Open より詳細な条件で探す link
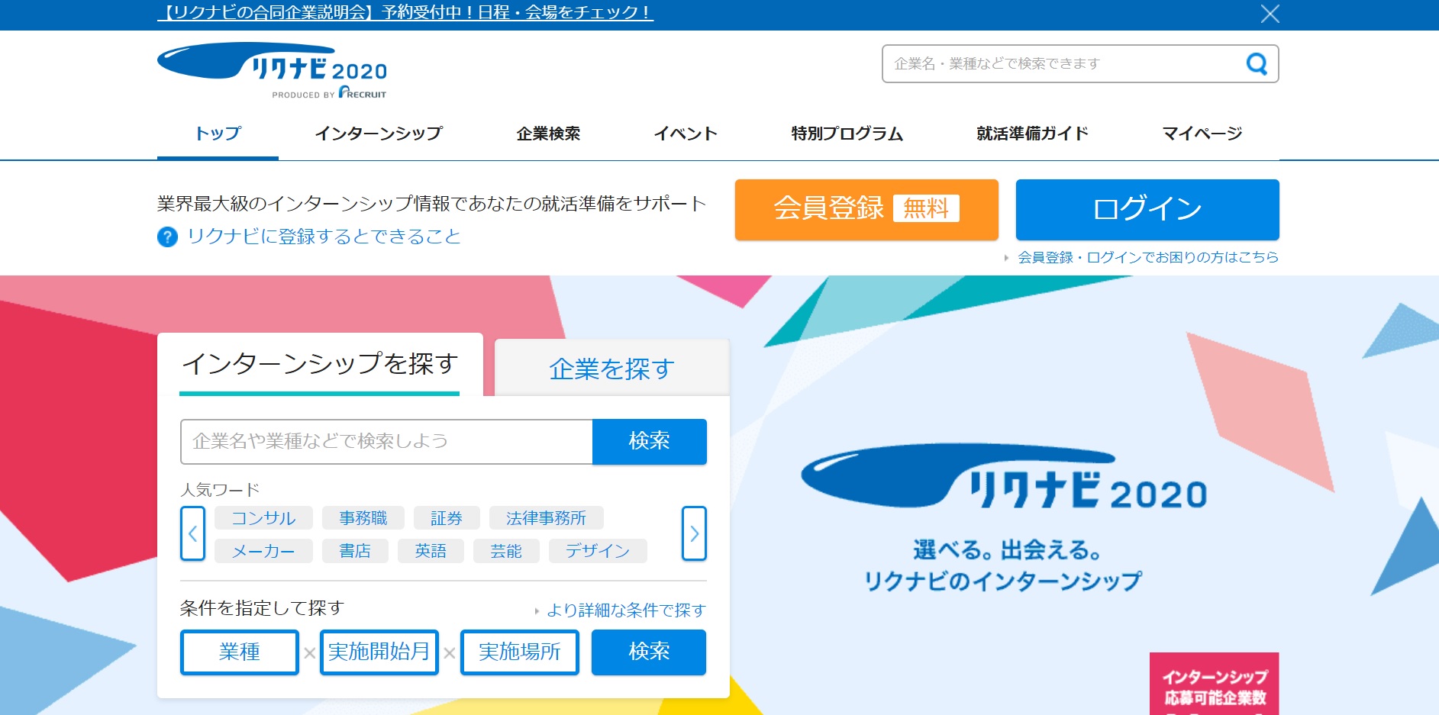Viewport: 1439px width, 715px height. (625, 610)
